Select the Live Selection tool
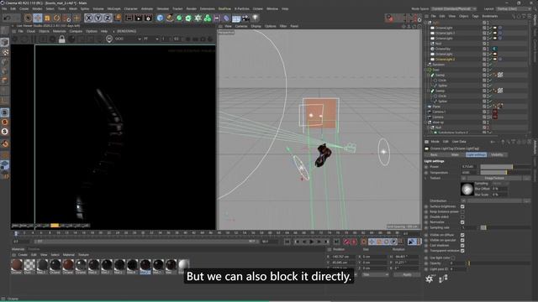 [28, 18]
